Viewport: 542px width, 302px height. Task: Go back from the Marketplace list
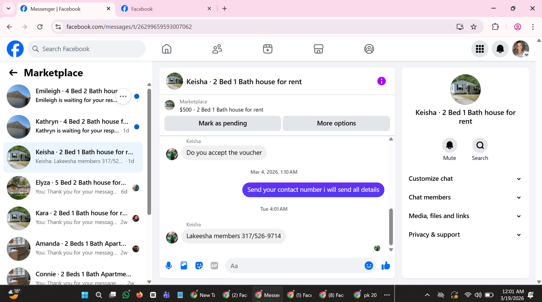pos(13,73)
